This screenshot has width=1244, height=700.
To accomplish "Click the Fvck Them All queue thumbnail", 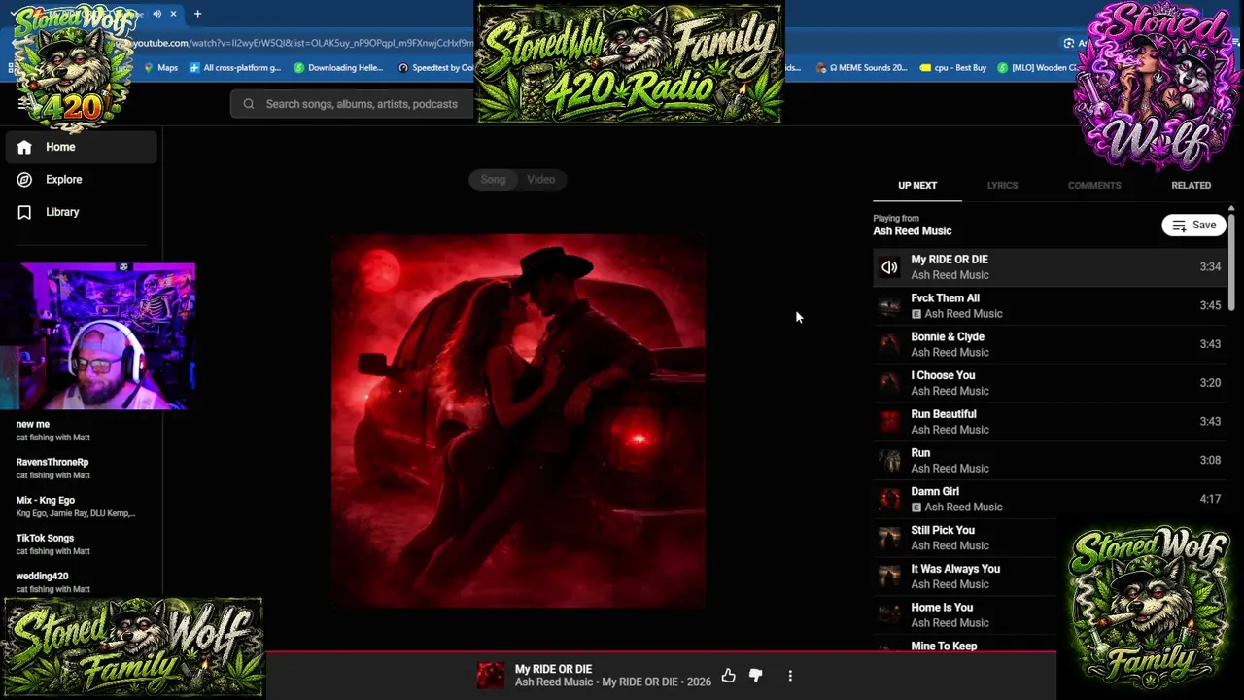I will click(889, 306).
